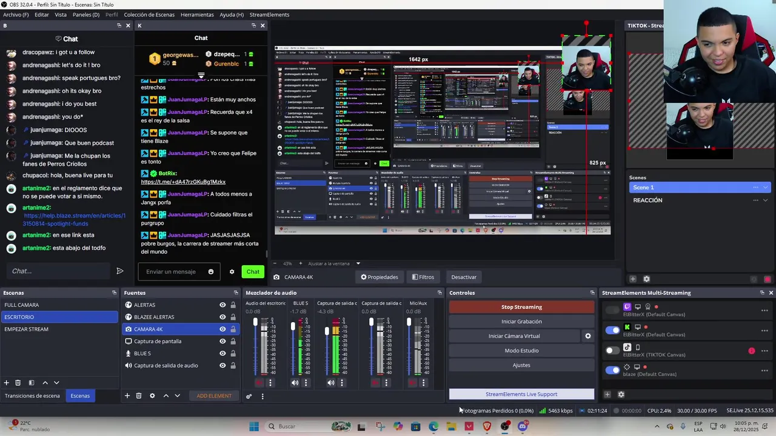
Task: Unmute the Mic/Aux channel
Action: [412, 383]
